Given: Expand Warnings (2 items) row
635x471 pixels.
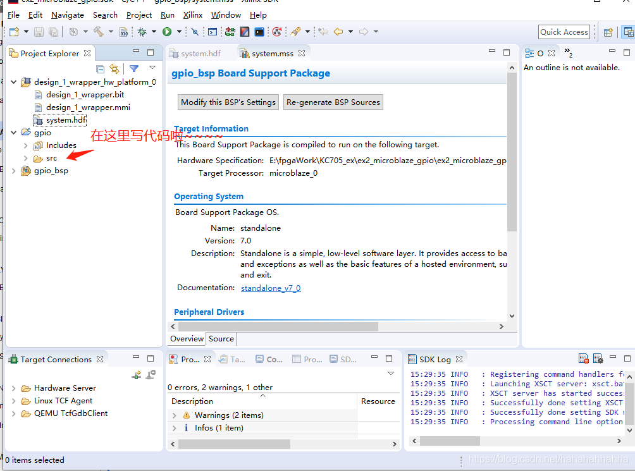Looking at the screenshot, I should (175, 415).
